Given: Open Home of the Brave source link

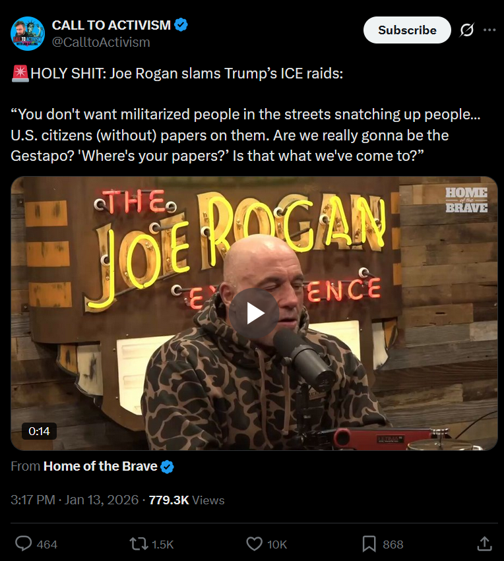Looking at the screenshot, I should tap(100, 466).
